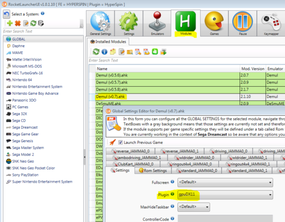Select the Modules section with the H icon
The height and width of the screenshot is (222, 285).
pos(186,23)
